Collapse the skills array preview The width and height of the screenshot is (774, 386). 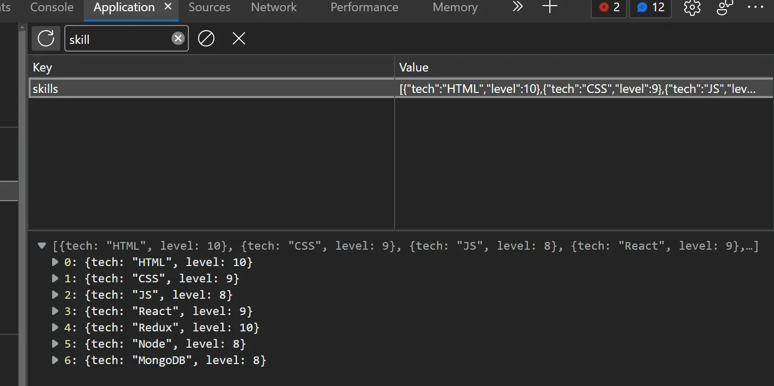pos(42,246)
